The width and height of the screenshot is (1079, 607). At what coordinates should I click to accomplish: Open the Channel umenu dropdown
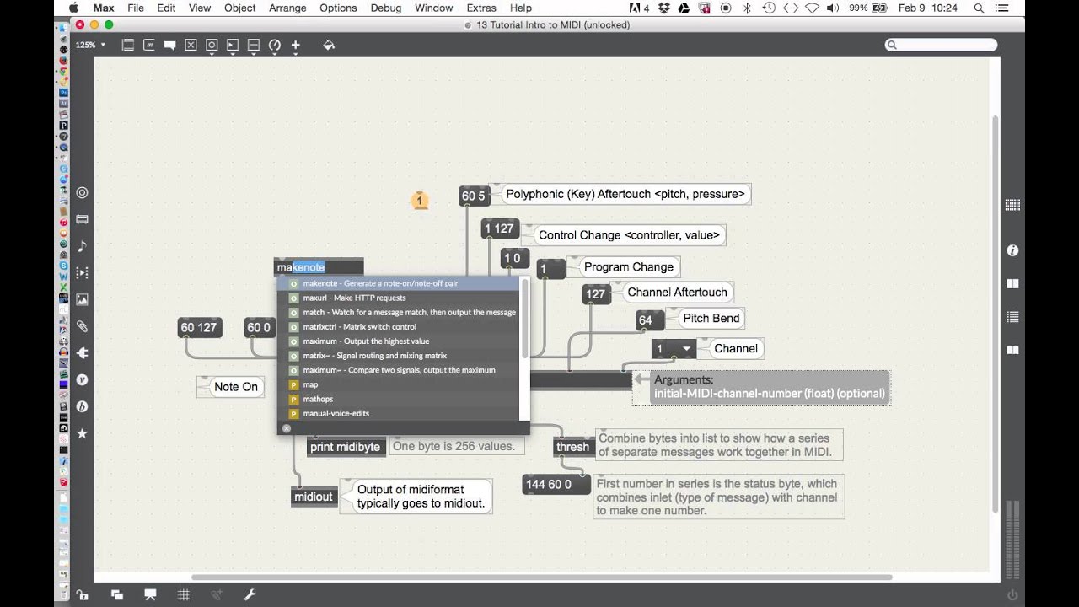[x=674, y=348]
